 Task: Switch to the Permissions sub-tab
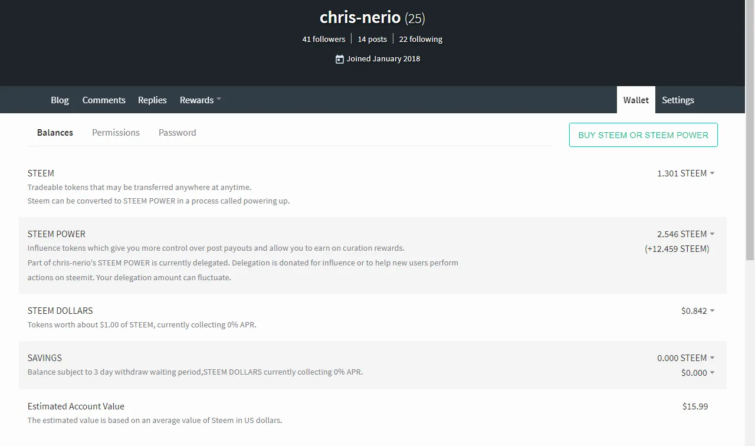pyautogui.click(x=116, y=132)
